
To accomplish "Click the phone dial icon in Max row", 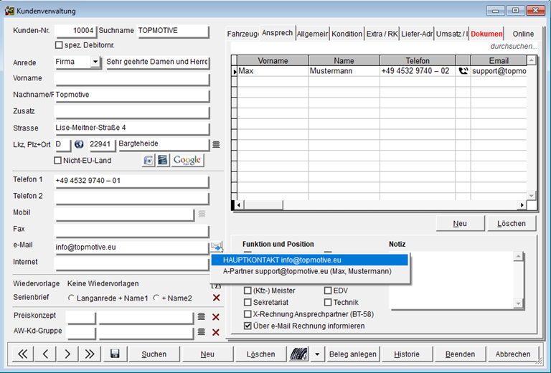I will click(463, 71).
